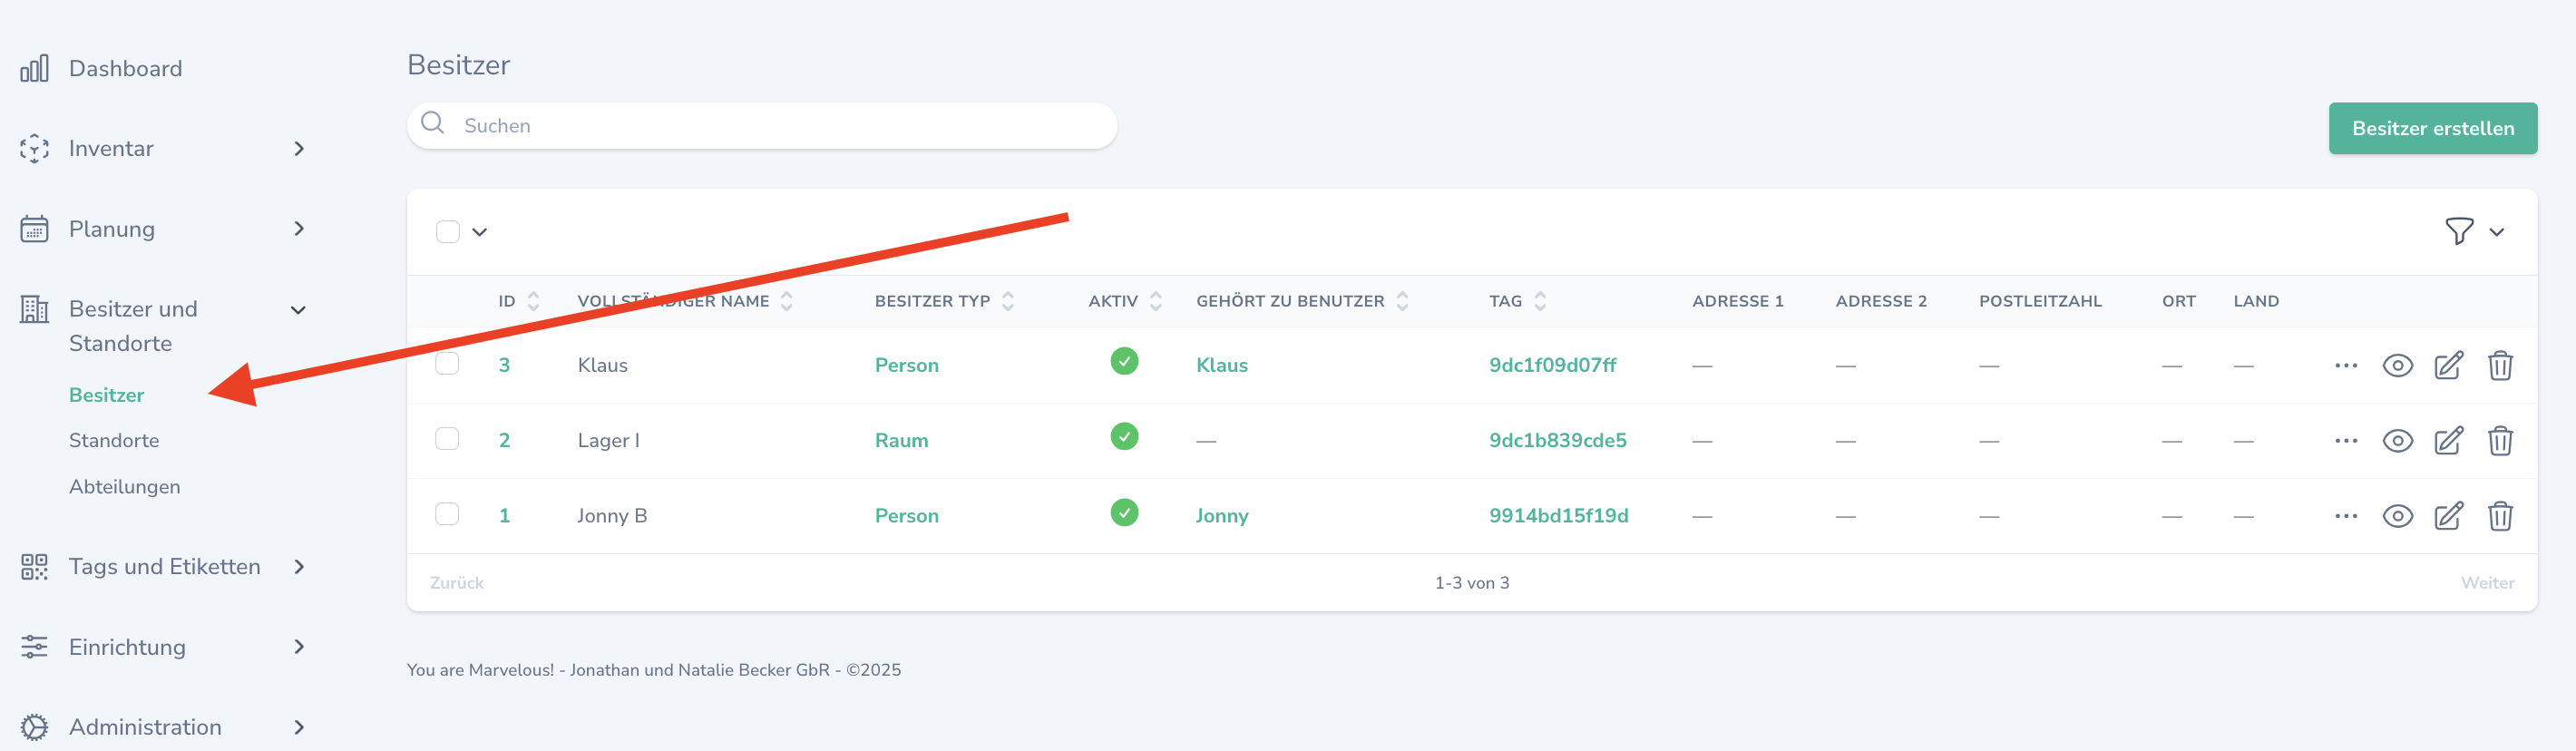Toggle the select-all checkbox in table header
2576x751 pixels.
[447, 232]
